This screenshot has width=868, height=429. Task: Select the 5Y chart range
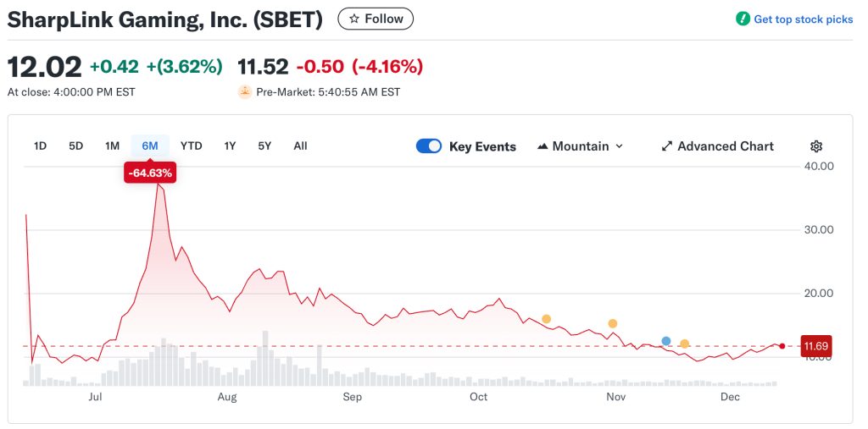[264, 146]
